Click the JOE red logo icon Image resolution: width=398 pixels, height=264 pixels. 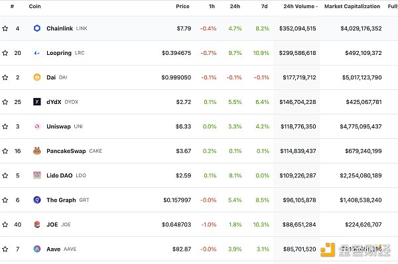[37, 224]
